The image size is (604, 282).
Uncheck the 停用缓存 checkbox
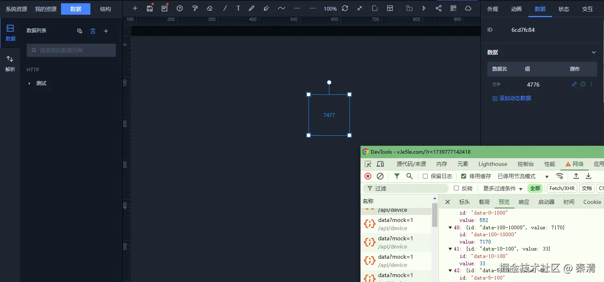[x=464, y=176]
